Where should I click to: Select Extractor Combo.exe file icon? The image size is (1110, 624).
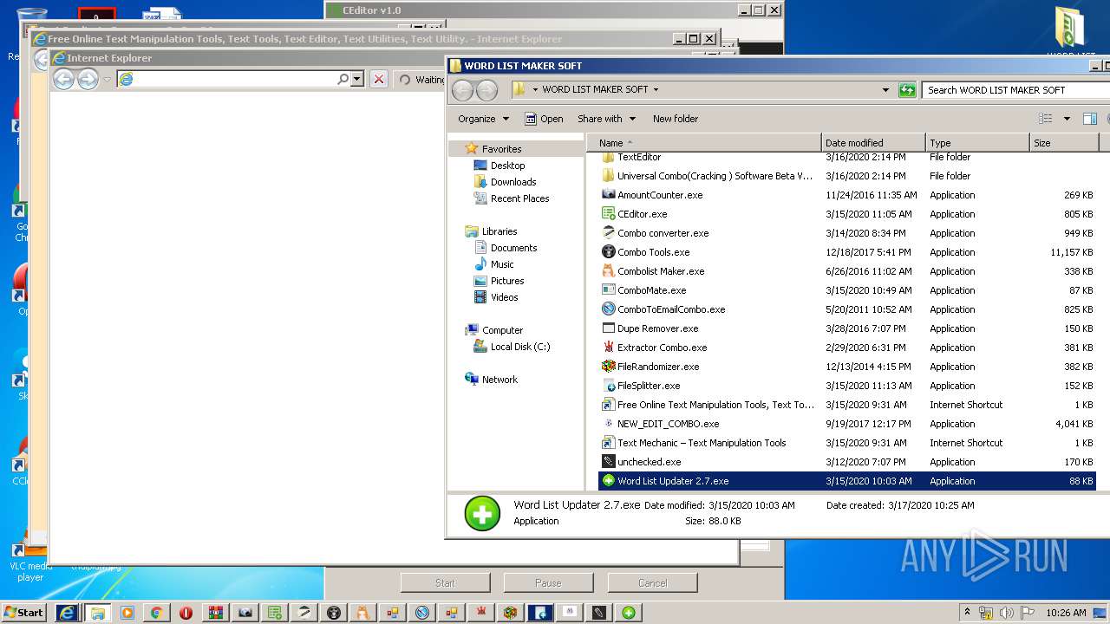point(608,348)
